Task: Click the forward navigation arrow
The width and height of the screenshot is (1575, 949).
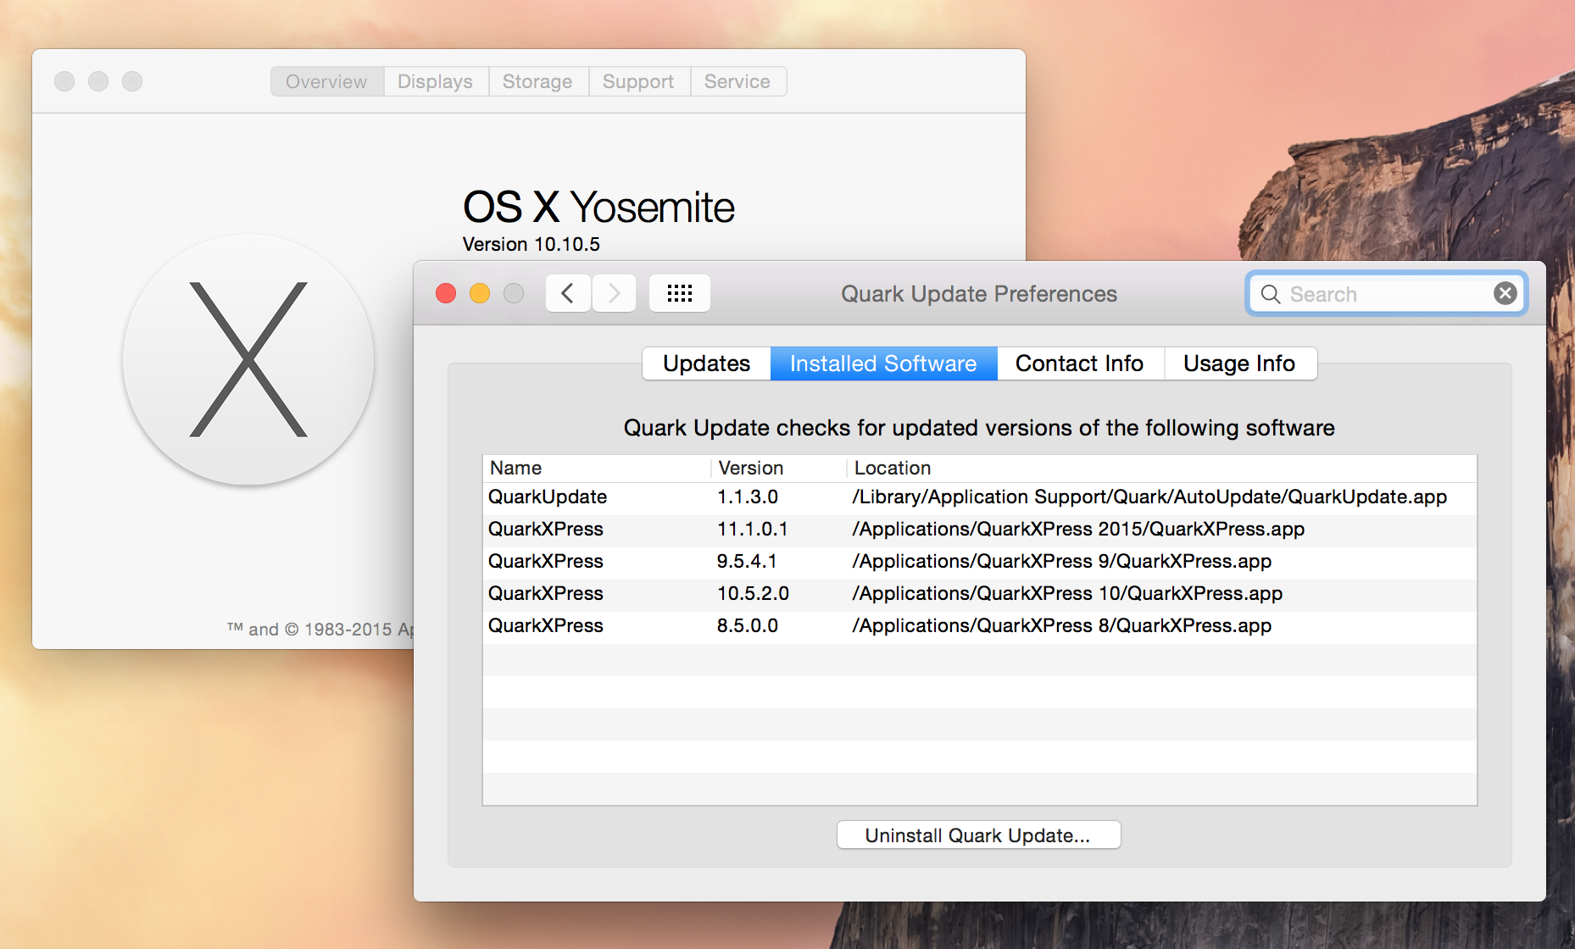Action: coord(614,294)
